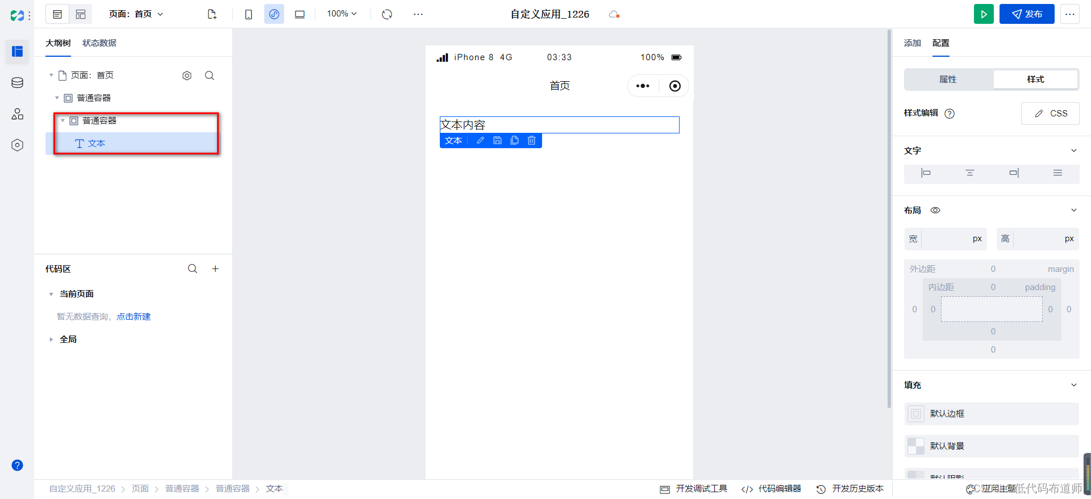The image size is (1091, 499).
Task: Open the 100% zoom level dropdown
Action: click(342, 14)
